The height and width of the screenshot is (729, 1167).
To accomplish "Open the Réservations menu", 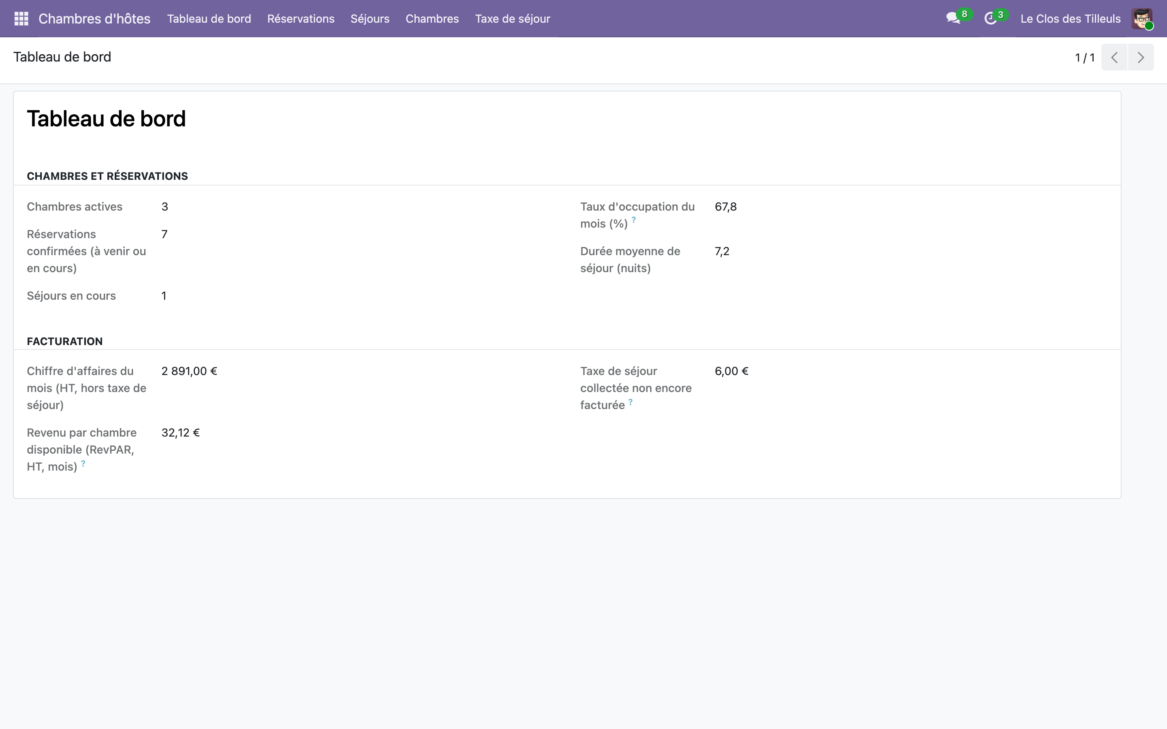I will click(301, 19).
